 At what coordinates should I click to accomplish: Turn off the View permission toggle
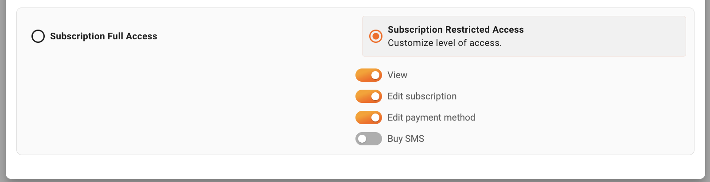pos(368,75)
